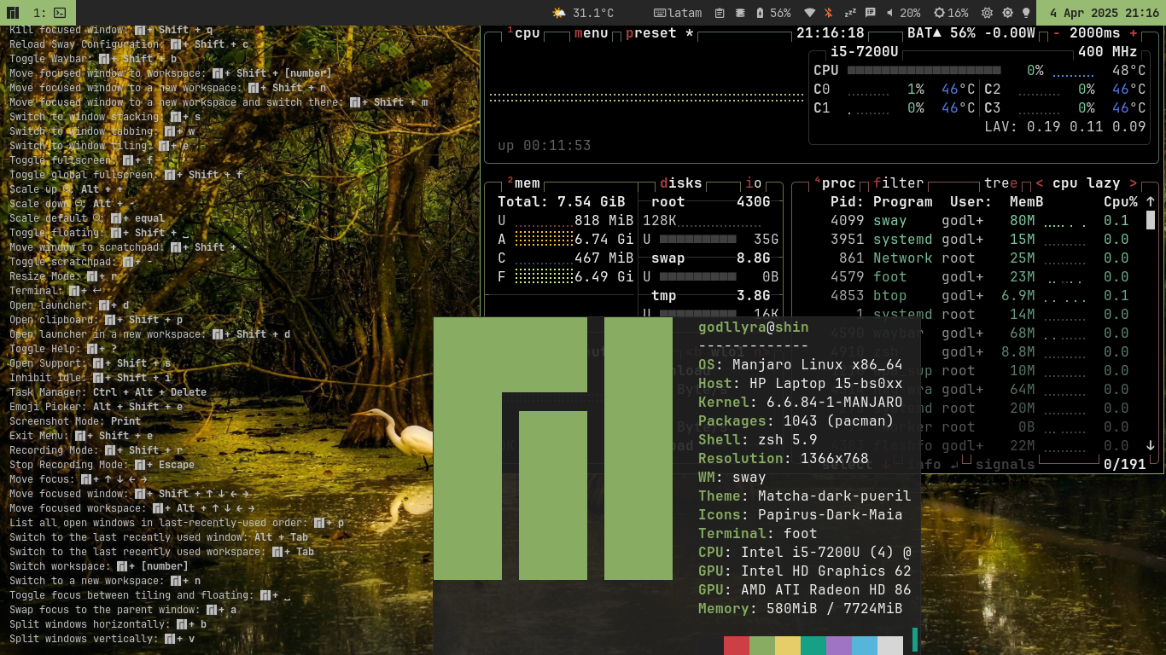Click the plus to increase 2000ms update interval
The image size is (1166, 655).
point(1134,33)
